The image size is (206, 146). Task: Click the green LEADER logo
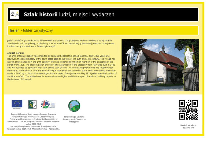32,104
